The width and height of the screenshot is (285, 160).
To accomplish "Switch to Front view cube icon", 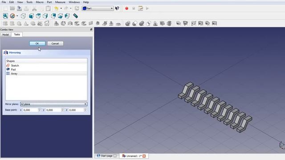I will tap(31, 16).
